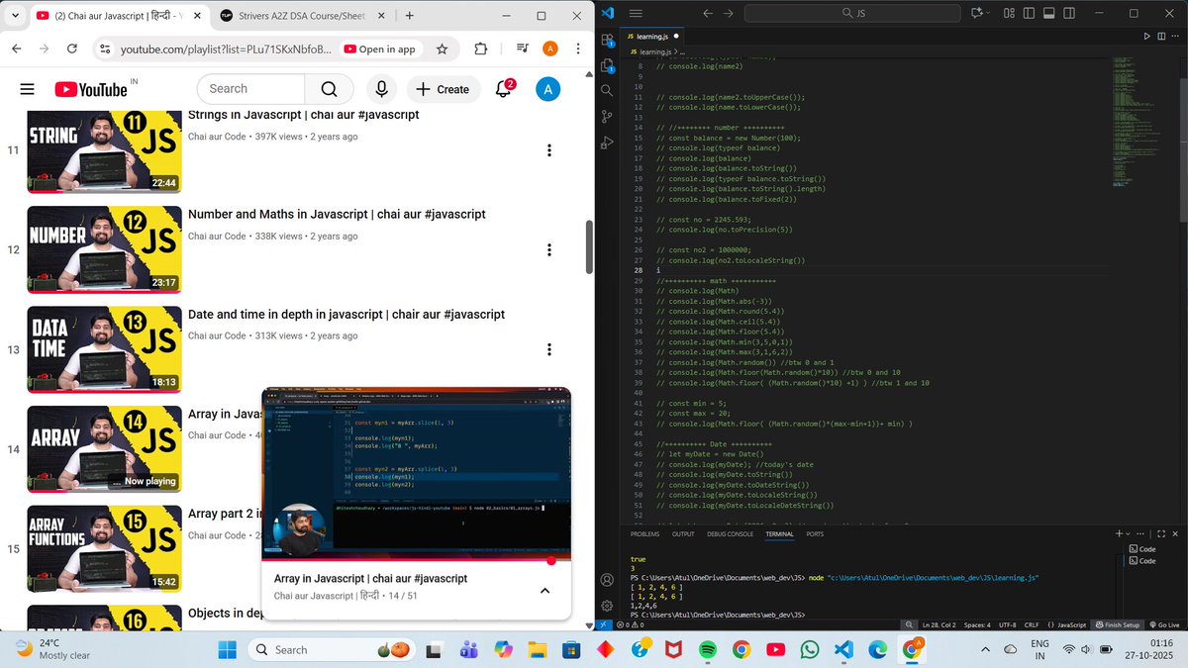1188x668 pixels.
Task: Open the Chai aur Code channel link under Date and time video
Action: pos(217,335)
